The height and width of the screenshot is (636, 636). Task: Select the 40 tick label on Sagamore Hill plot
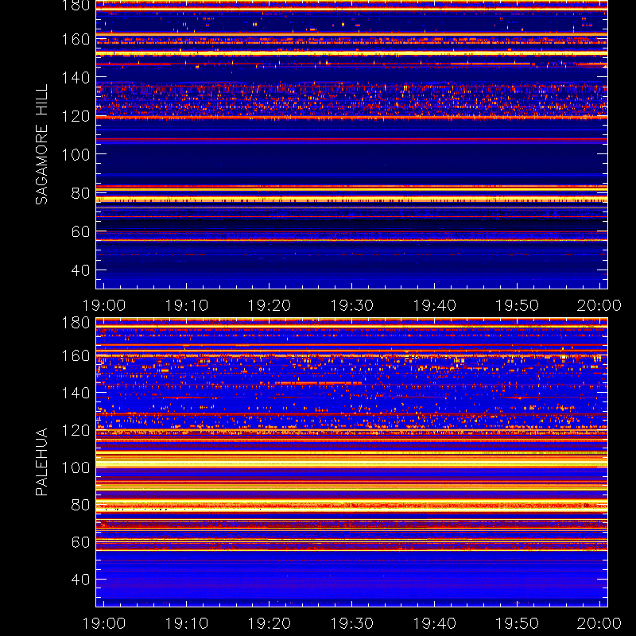81,270
